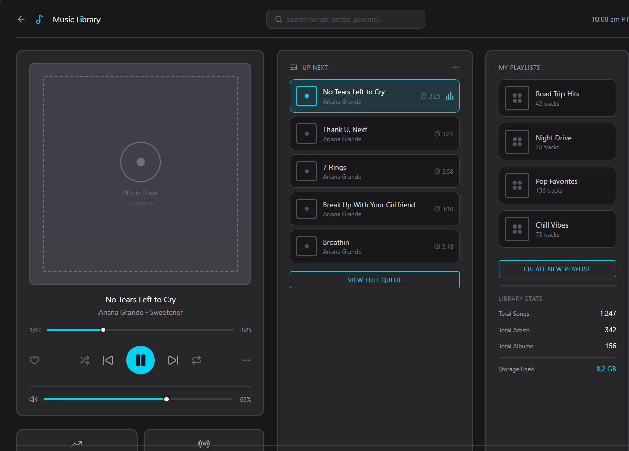
Task: Click the equalizer bars on the playing track
Action: tap(450, 96)
